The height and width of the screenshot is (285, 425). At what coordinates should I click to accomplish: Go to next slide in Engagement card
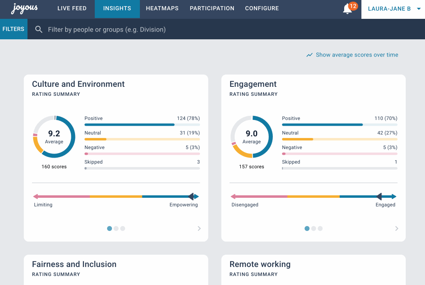click(397, 228)
